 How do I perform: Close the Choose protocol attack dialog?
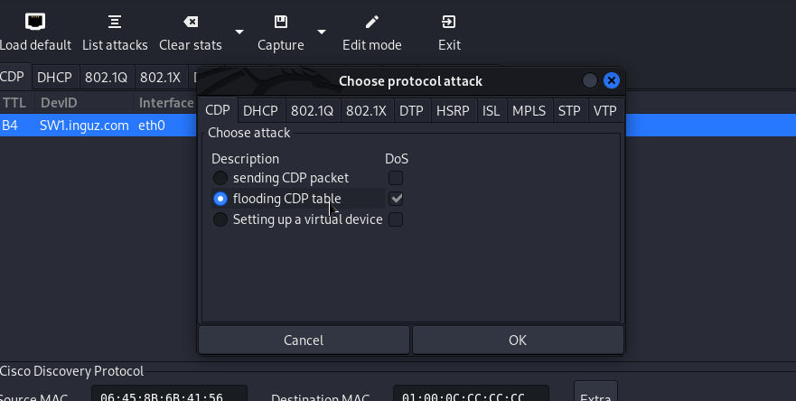[612, 81]
